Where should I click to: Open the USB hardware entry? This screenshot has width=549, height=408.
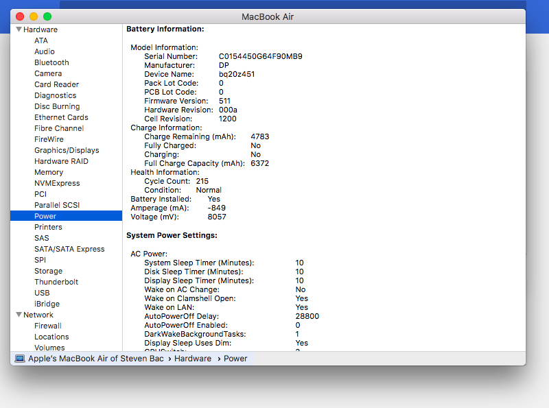click(x=42, y=293)
